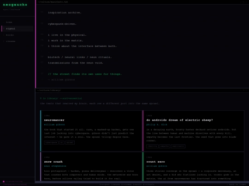Screen dimensions: 249x186
Task: Click 'biotech / neural links / neon rituals.' line
Action: pyautogui.click(x=80, y=57)
